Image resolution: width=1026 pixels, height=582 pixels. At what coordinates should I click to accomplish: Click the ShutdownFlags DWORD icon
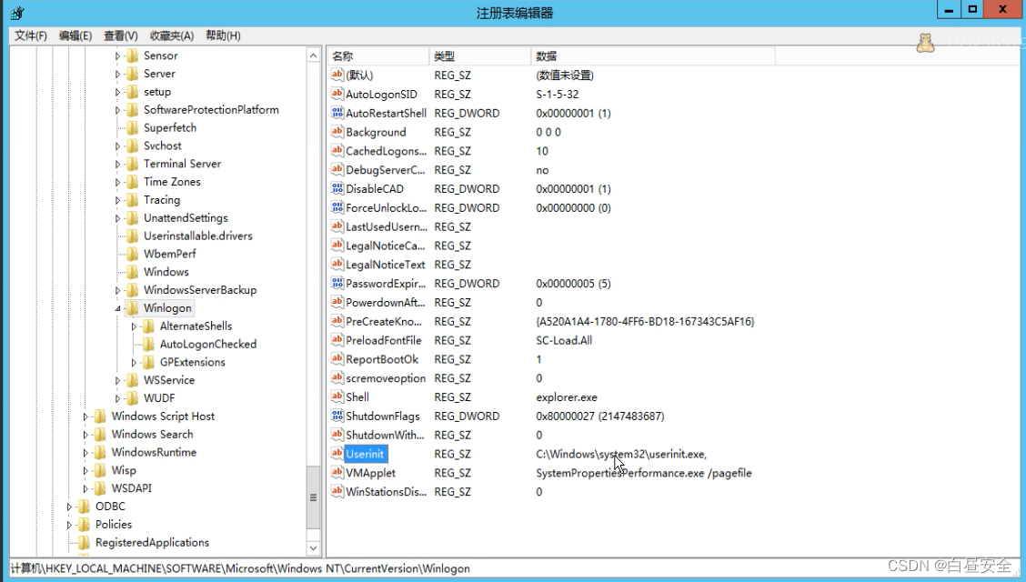[337, 416]
